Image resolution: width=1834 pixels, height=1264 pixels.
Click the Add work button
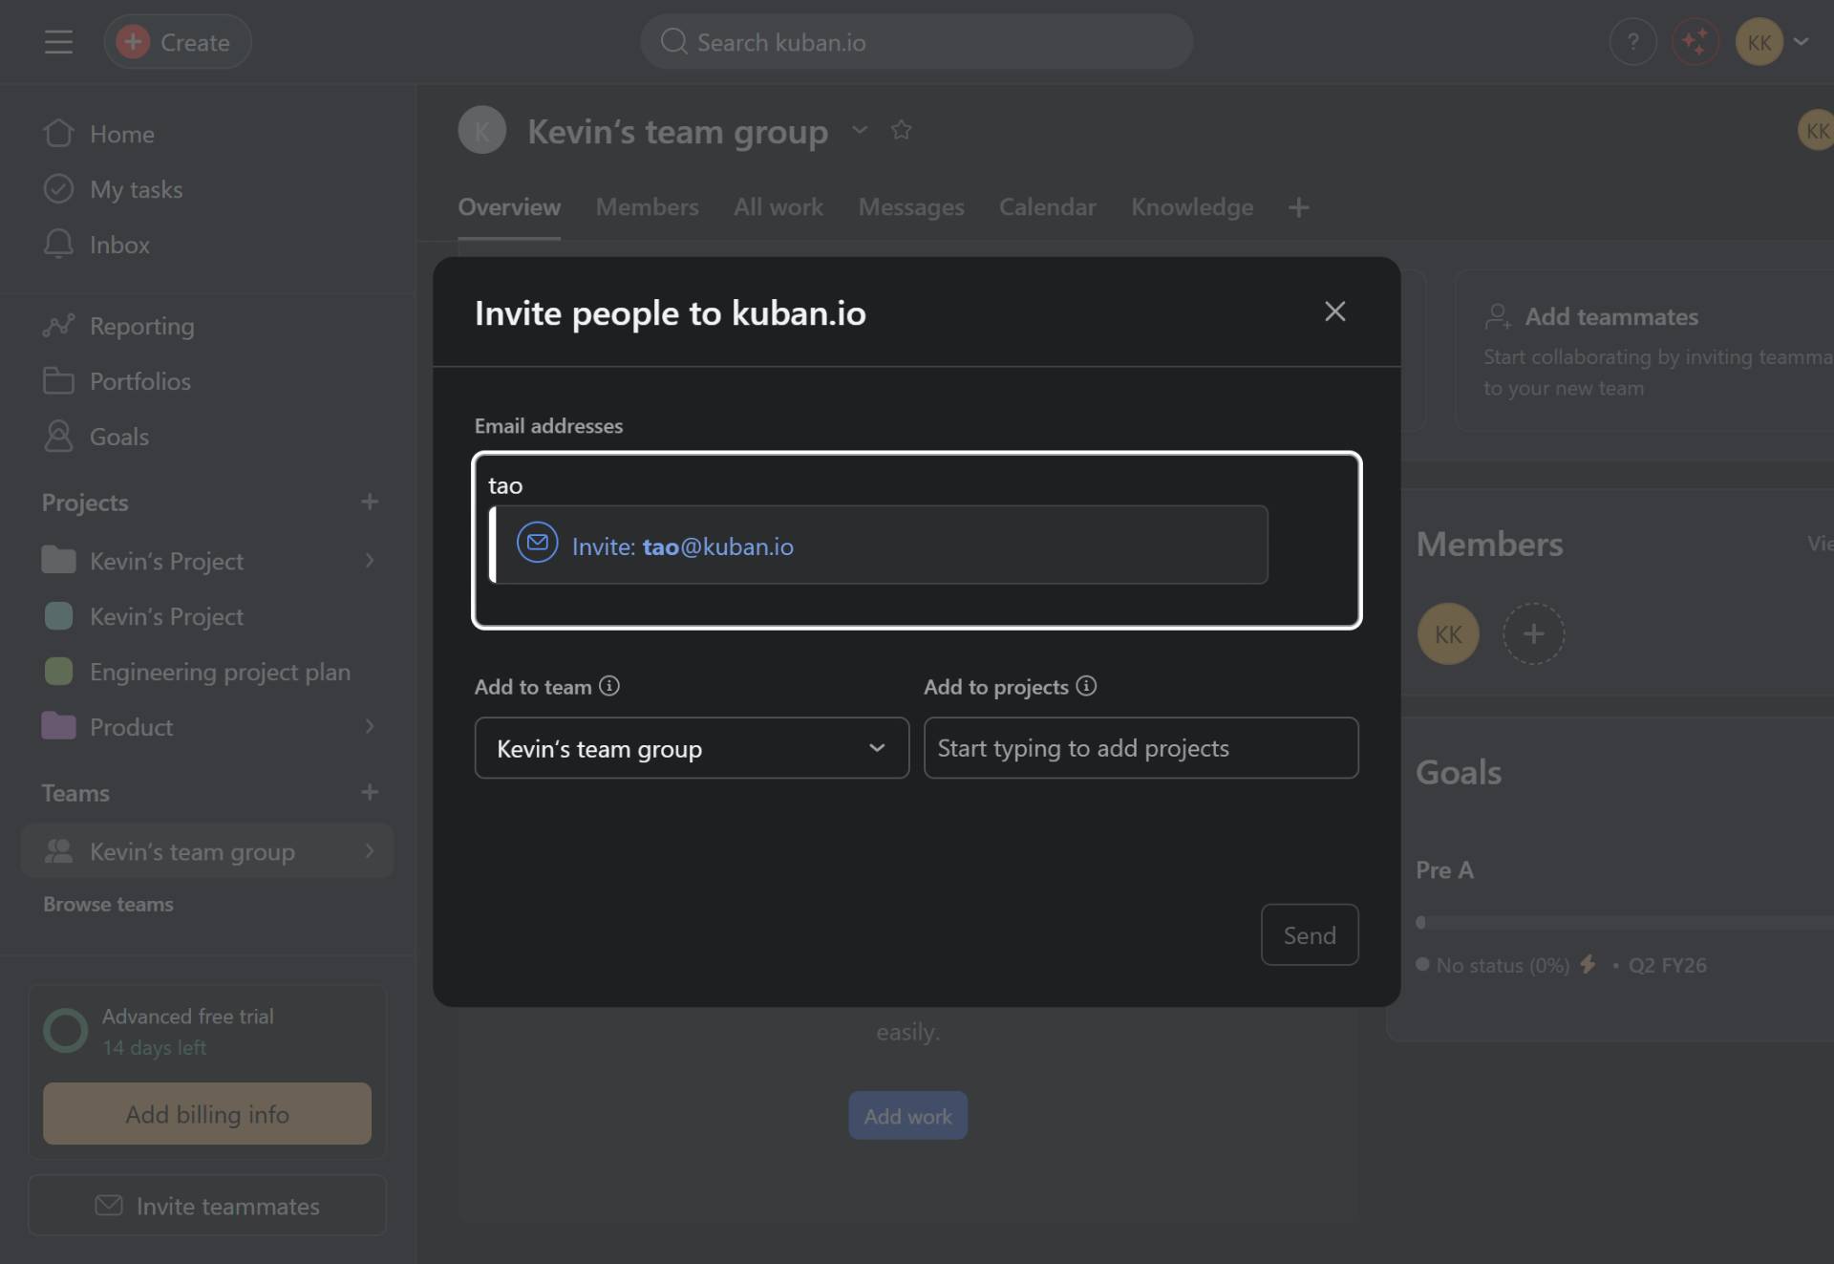(907, 1116)
